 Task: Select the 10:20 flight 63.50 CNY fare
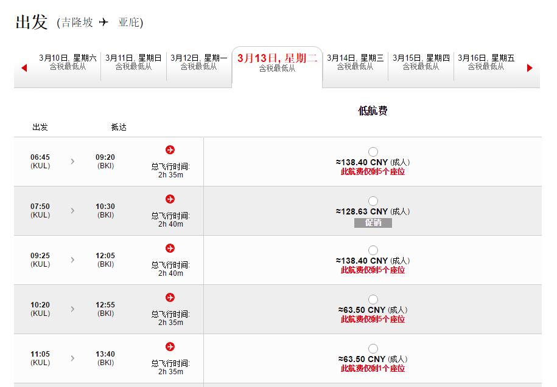pyautogui.click(x=373, y=300)
